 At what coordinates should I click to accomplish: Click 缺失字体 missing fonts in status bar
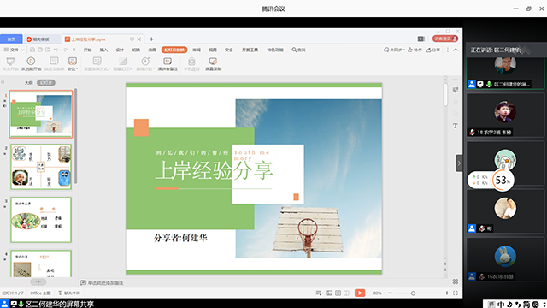(69, 293)
